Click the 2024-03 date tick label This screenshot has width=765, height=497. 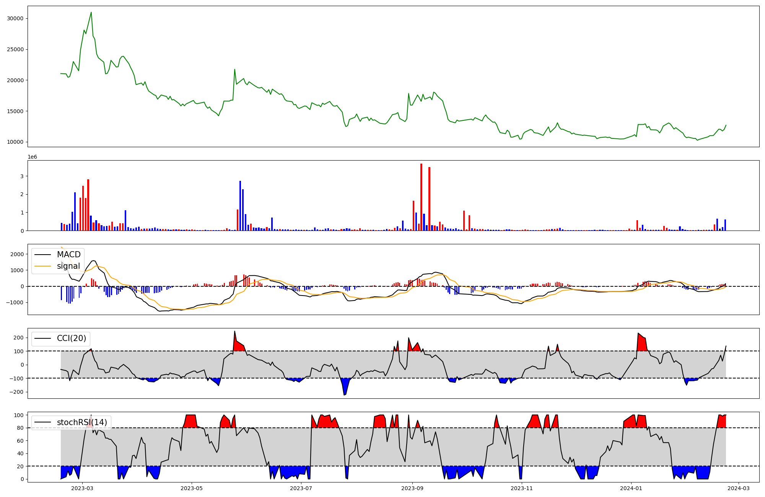tap(738, 488)
